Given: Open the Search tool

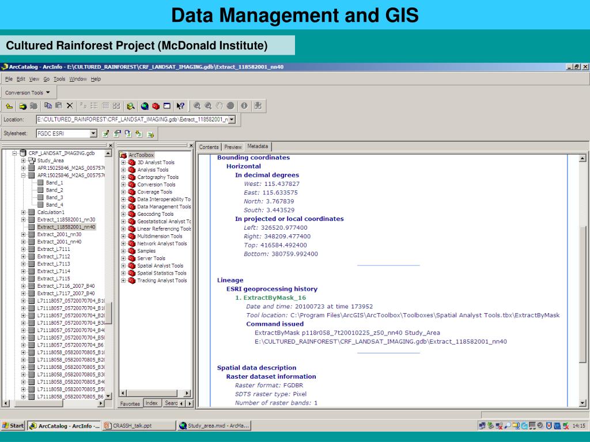Looking at the screenshot, I should point(131,106).
